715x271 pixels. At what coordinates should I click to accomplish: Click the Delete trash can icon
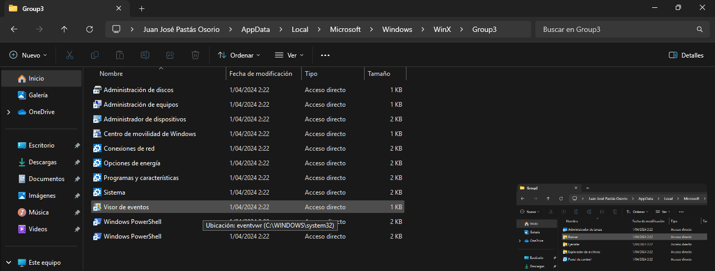pyautogui.click(x=195, y=55)
